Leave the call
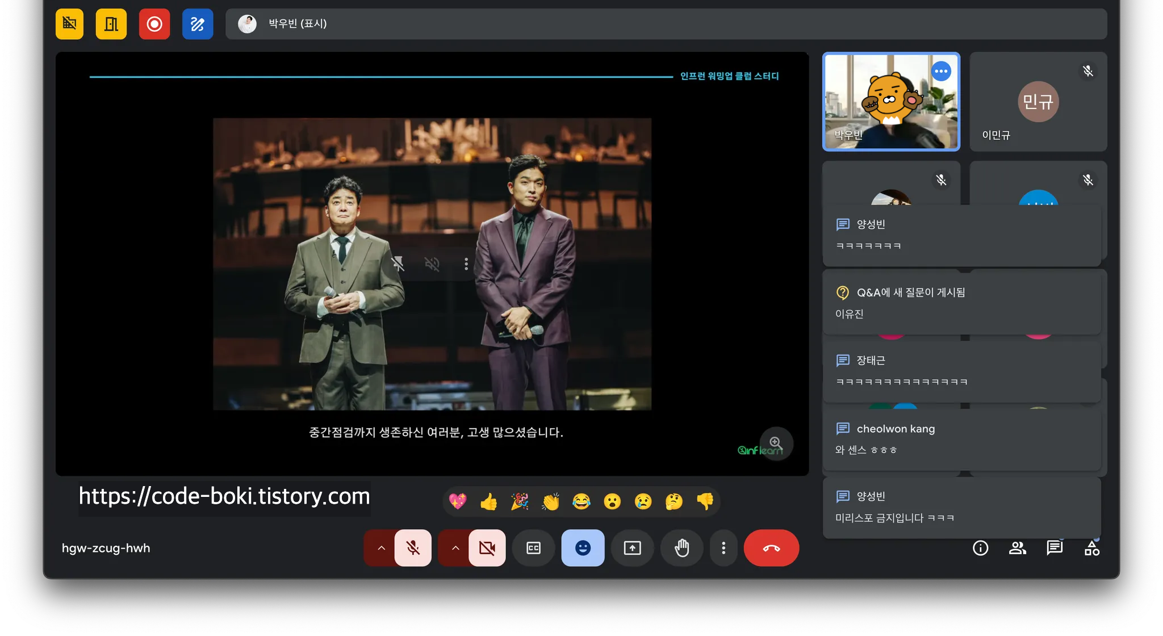 [771, 548]
